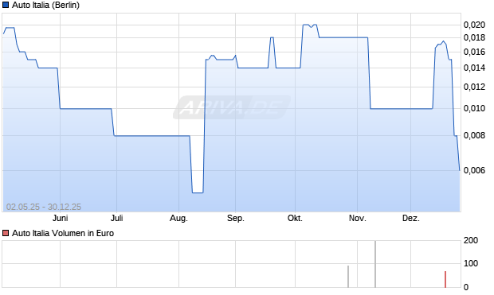This screenshot has height=295, width=494.
Task: Click the gray volume bar in late October
Action: pos(348,277)
